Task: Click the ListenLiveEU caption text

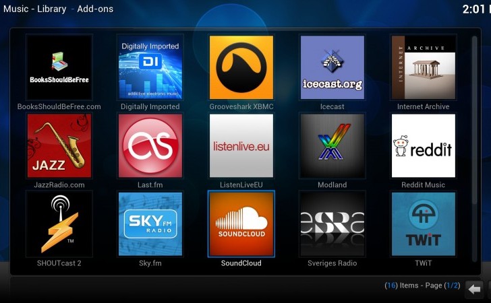Action: [241, 184]
